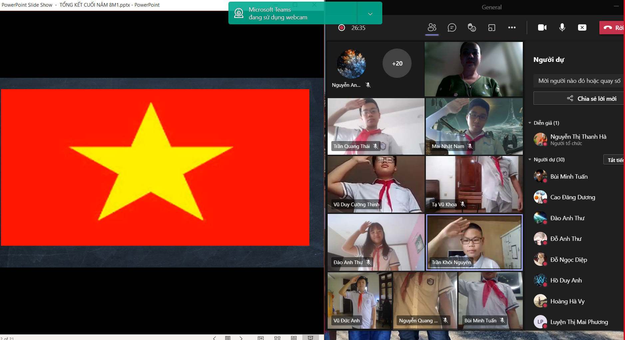The width and height of the screenshot is (625, 340).
Task: Expand the Teams webcam notification chevron
Action: point(370,14)
